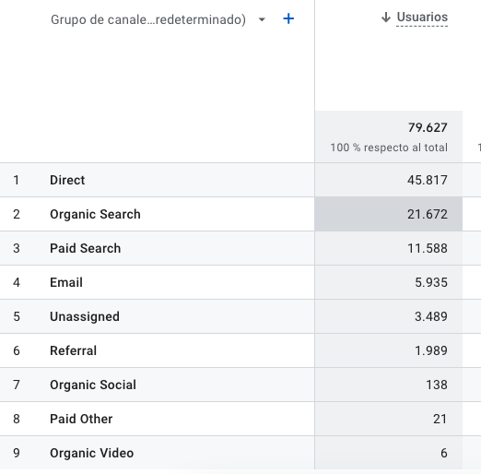Click the 1.989 users value
481x474 pixels.
click(431, 350)
